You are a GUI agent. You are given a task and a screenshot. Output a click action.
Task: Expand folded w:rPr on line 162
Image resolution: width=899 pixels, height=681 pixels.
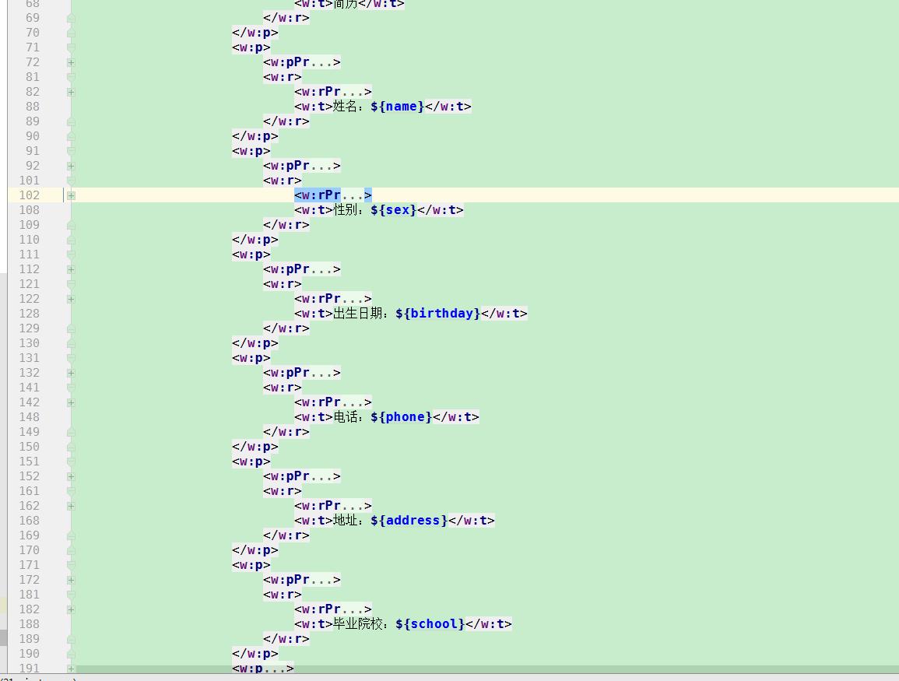click(71, 506)
